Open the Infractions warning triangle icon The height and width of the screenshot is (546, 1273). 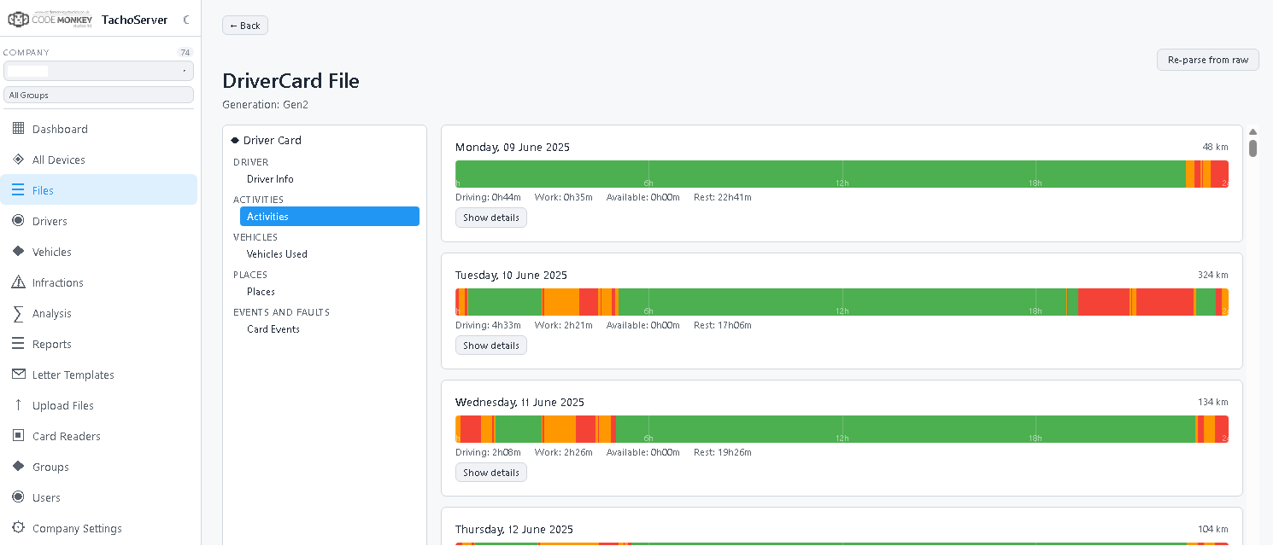pyautogui.click(x=18, y=282)
